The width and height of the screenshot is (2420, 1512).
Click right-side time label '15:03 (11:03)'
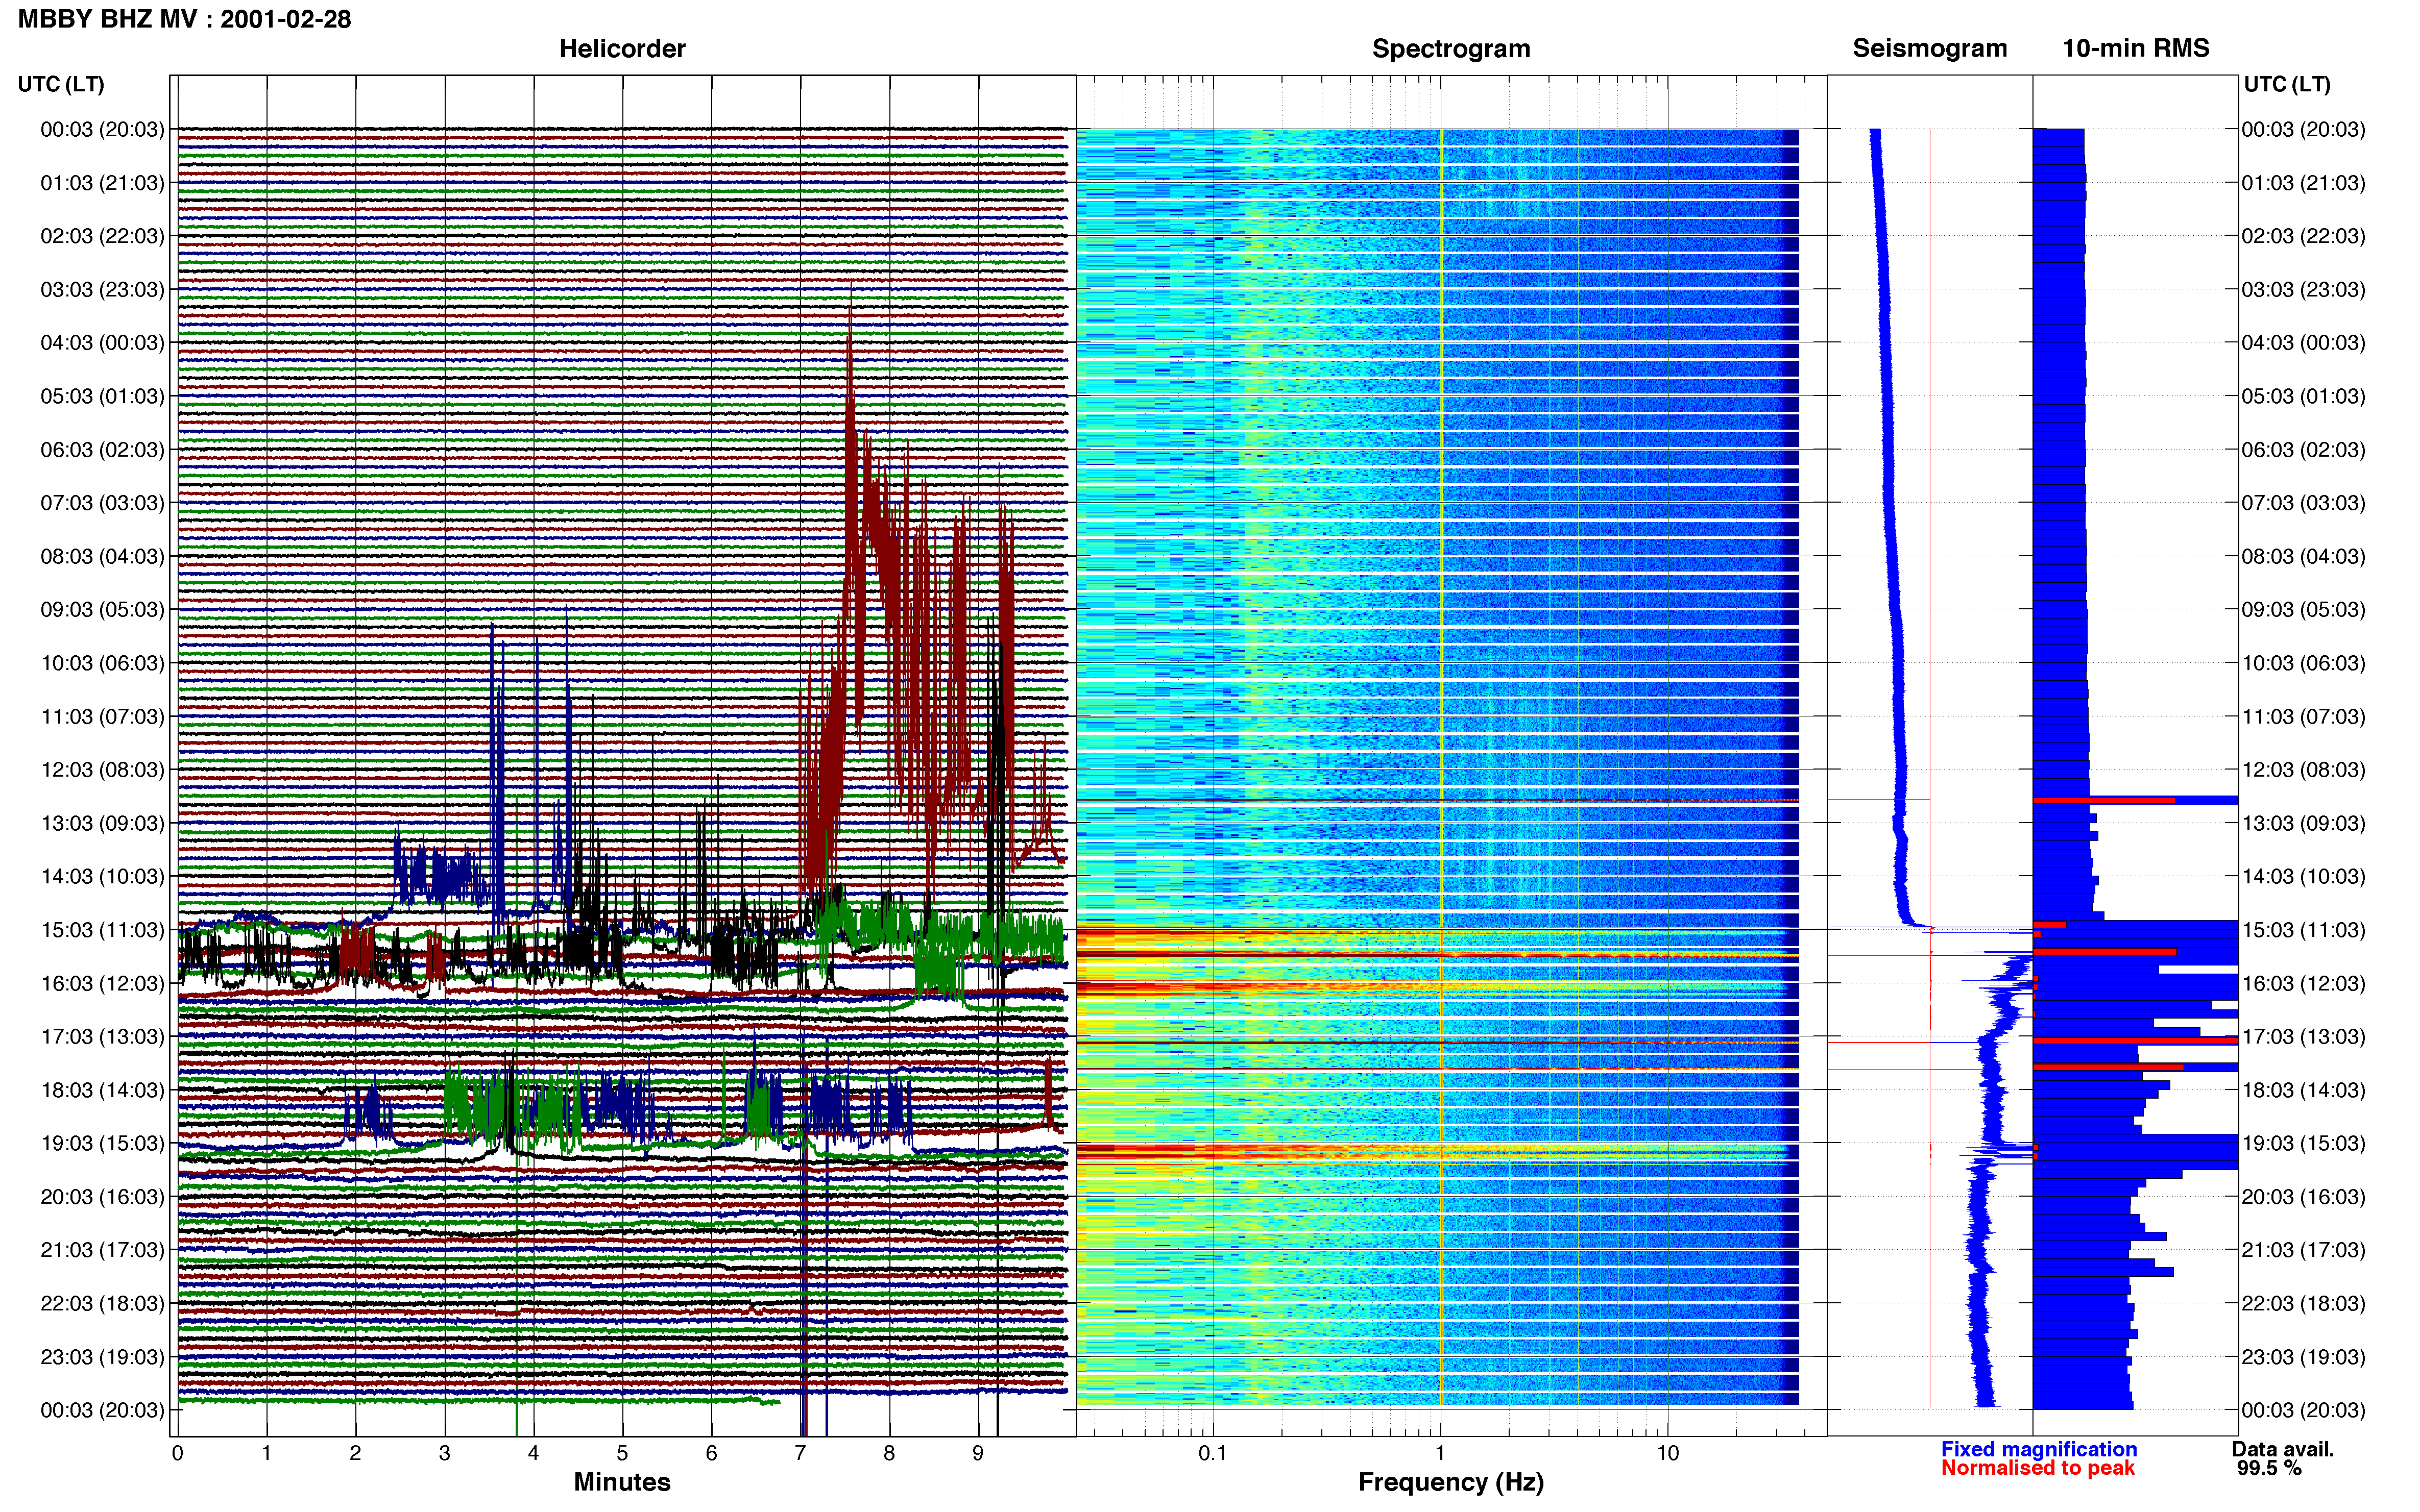click(2303, 930)
